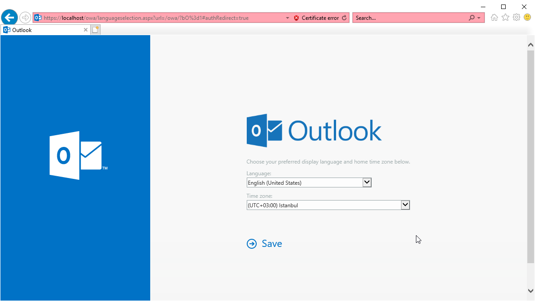The height and width of the screenshot is (301, 535).
Task: Click the white Outlook logo on blue panel
Action: pyautogui.click(x=78, y=155)
